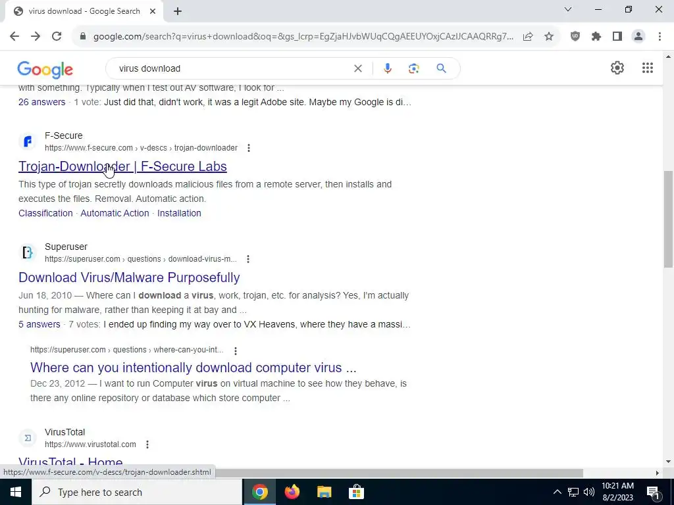Open a new browser tab
This screenshot has width=674, height=505.
pyautogui.click(x=178, y=11)
